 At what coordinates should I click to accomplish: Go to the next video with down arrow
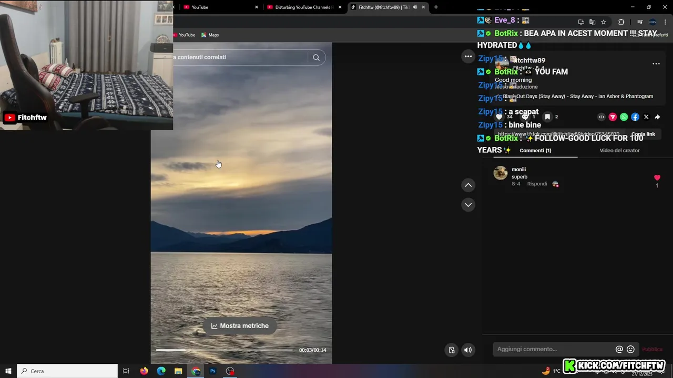468,205
